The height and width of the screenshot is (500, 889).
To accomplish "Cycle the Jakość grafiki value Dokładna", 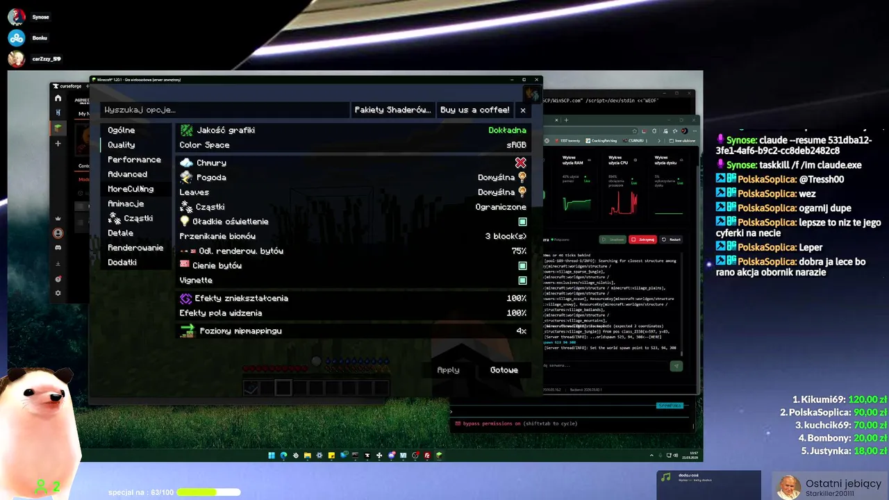I will click(507, 130).
